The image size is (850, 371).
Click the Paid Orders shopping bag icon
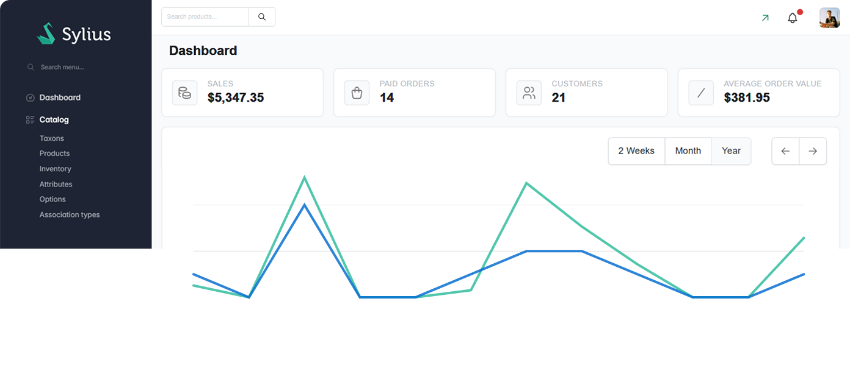pyautogui.click(x=357, y=92)
